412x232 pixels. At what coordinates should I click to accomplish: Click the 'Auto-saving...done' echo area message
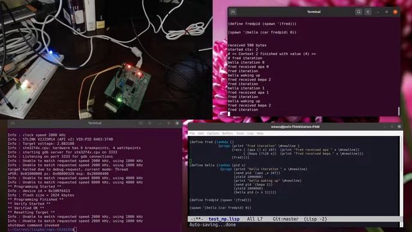click(x=212, y=225)
